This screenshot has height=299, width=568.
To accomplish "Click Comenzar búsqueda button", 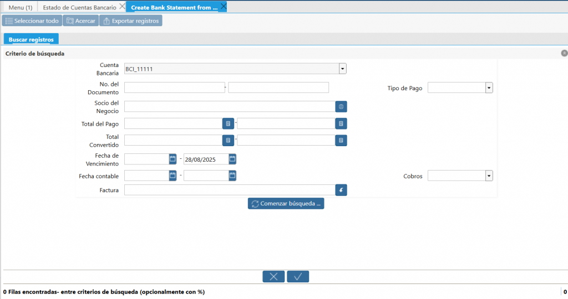I will 286,203.
